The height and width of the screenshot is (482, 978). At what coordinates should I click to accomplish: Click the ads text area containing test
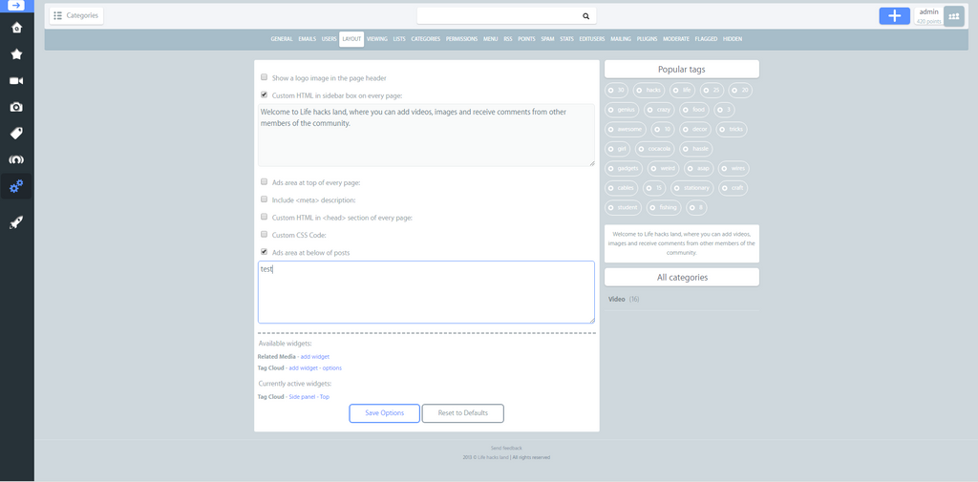(426, 292)
